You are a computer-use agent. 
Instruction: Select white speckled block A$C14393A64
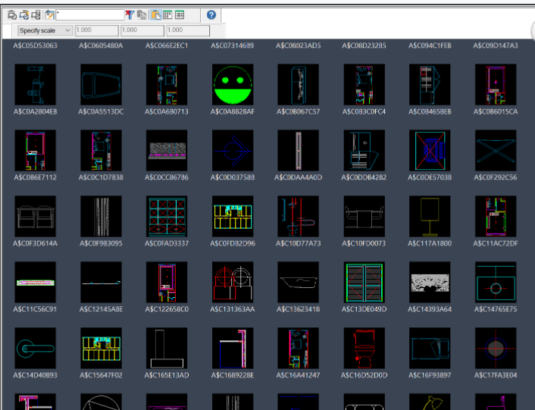[x=430, y=283]
